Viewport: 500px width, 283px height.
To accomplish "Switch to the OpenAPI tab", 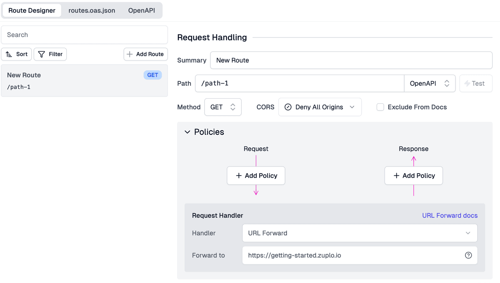I will tap(141, 10).
